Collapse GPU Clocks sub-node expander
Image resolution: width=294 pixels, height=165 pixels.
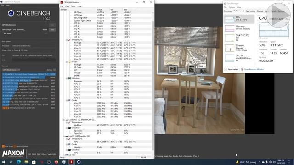coord(67,144)
